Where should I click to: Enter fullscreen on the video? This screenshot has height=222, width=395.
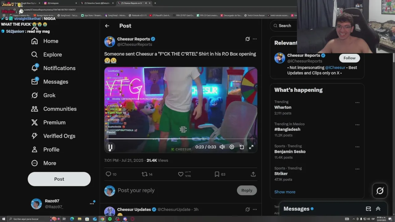pyautogui.click(x=251, y=147)
